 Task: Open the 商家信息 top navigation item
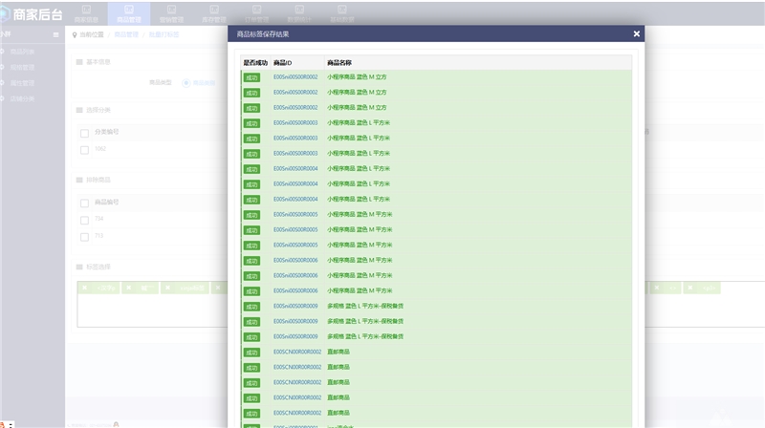86,13
